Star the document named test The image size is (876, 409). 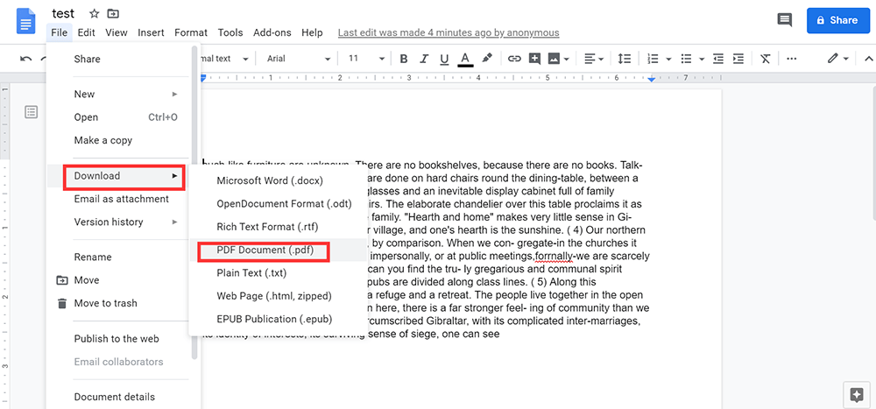click(95, 14)
